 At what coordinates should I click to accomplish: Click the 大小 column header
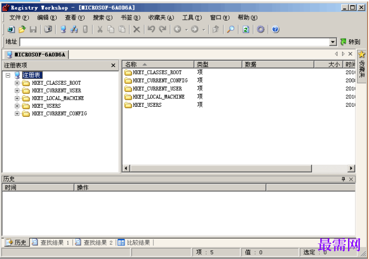[328, 64]
